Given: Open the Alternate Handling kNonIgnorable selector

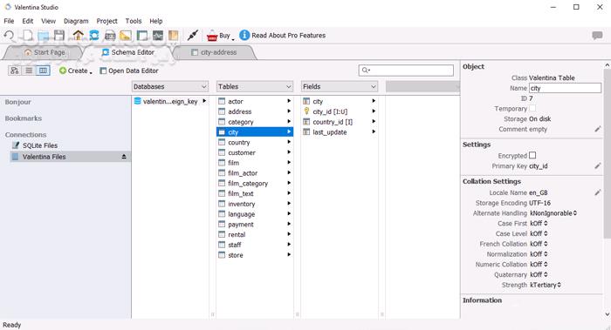Looking at the screenshot, I should pos(553,213).
